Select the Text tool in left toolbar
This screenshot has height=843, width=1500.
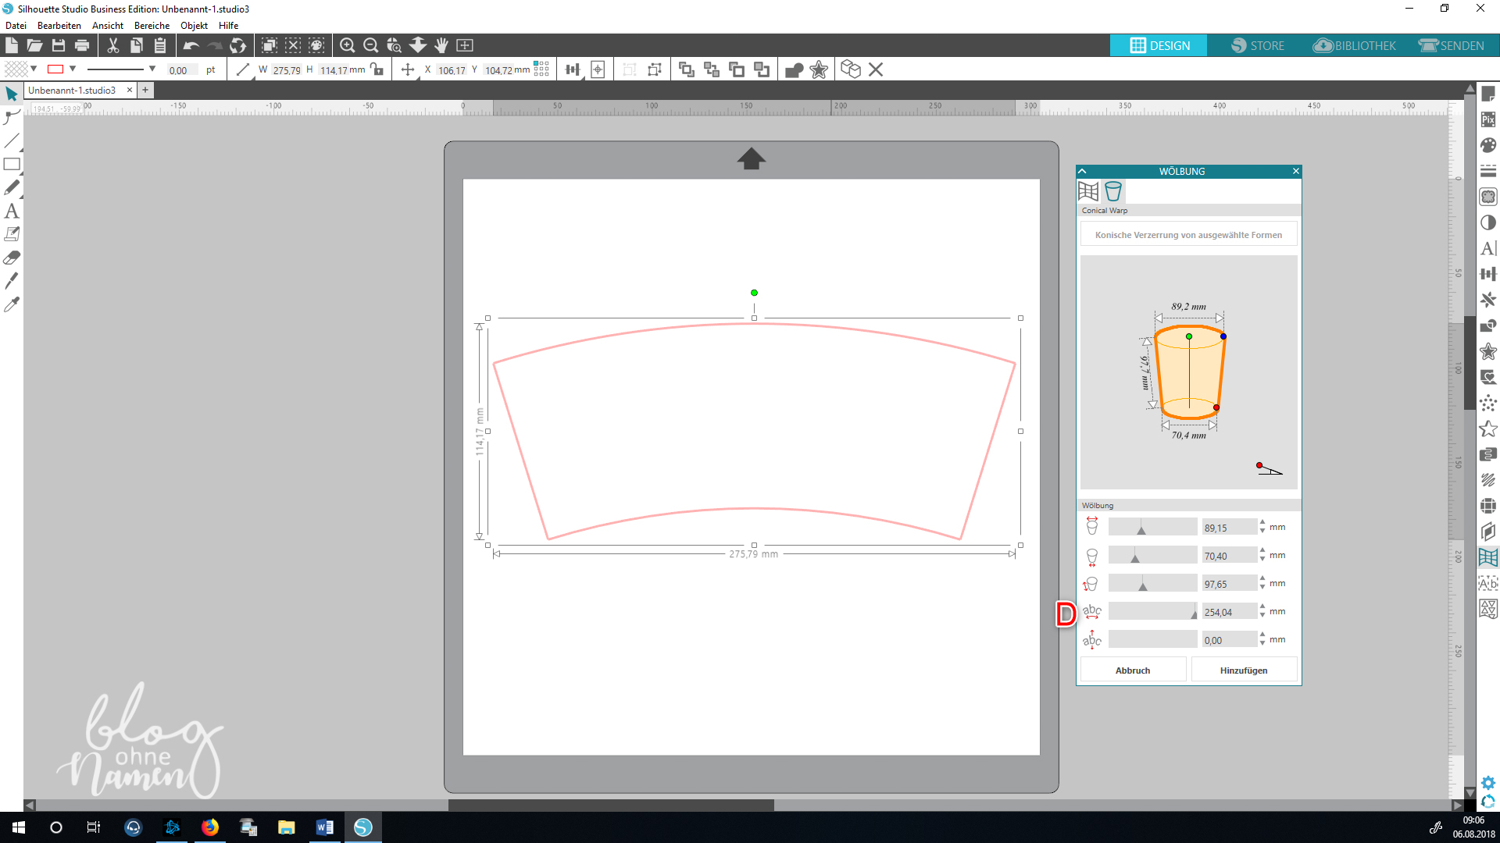[11, 211]
